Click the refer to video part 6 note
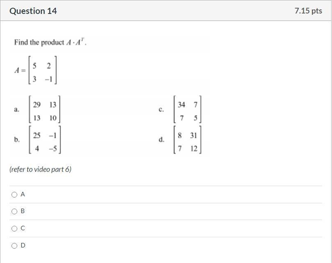Image resolution: width=332 pixels, height=263 pixels. (40, 170)
